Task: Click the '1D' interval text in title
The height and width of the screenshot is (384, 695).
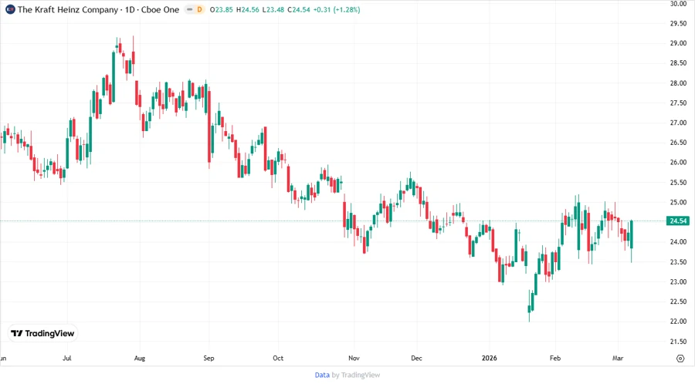Action: pos(130,9)
